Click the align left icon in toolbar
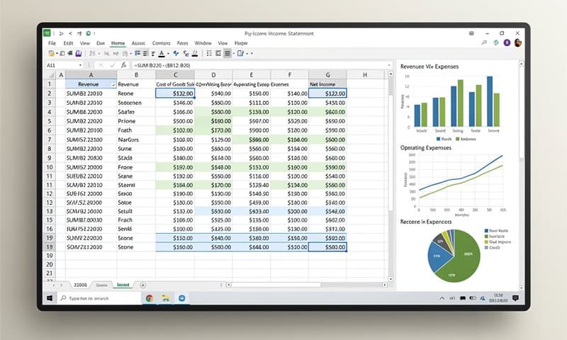 point(137,53)
